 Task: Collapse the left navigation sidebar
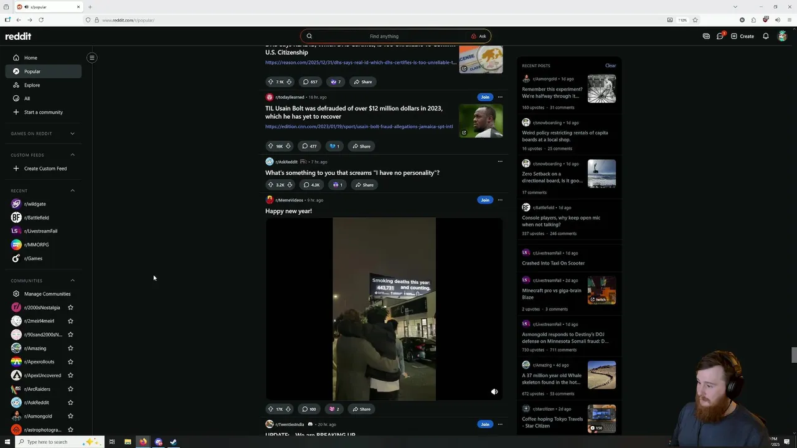coord(92,58)
